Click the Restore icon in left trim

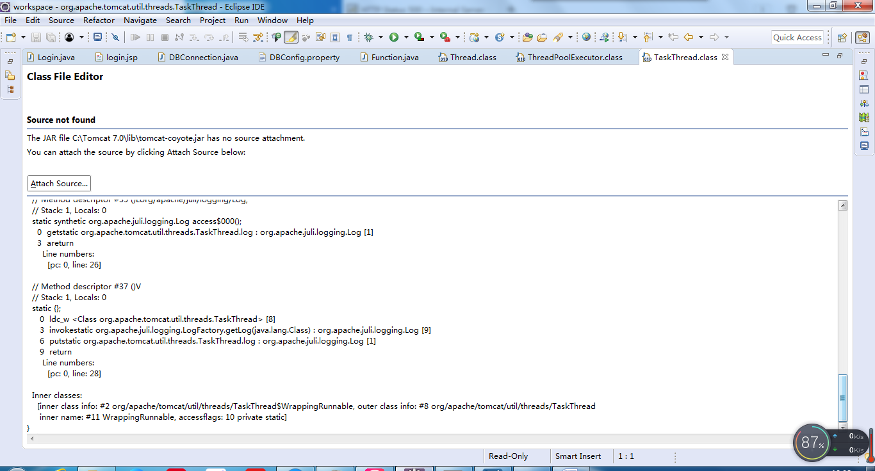[10, 61]
